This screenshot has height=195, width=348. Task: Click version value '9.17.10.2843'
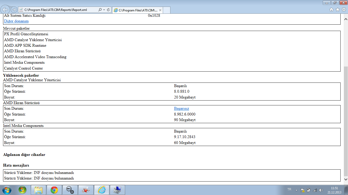tap(185, 137)
